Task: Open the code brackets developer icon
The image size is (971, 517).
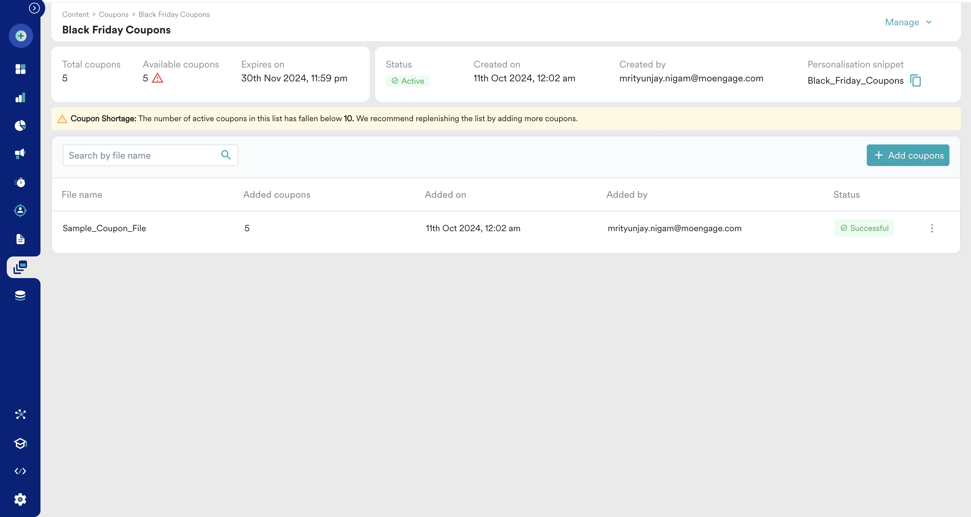Action: click(x=20, y=471)
